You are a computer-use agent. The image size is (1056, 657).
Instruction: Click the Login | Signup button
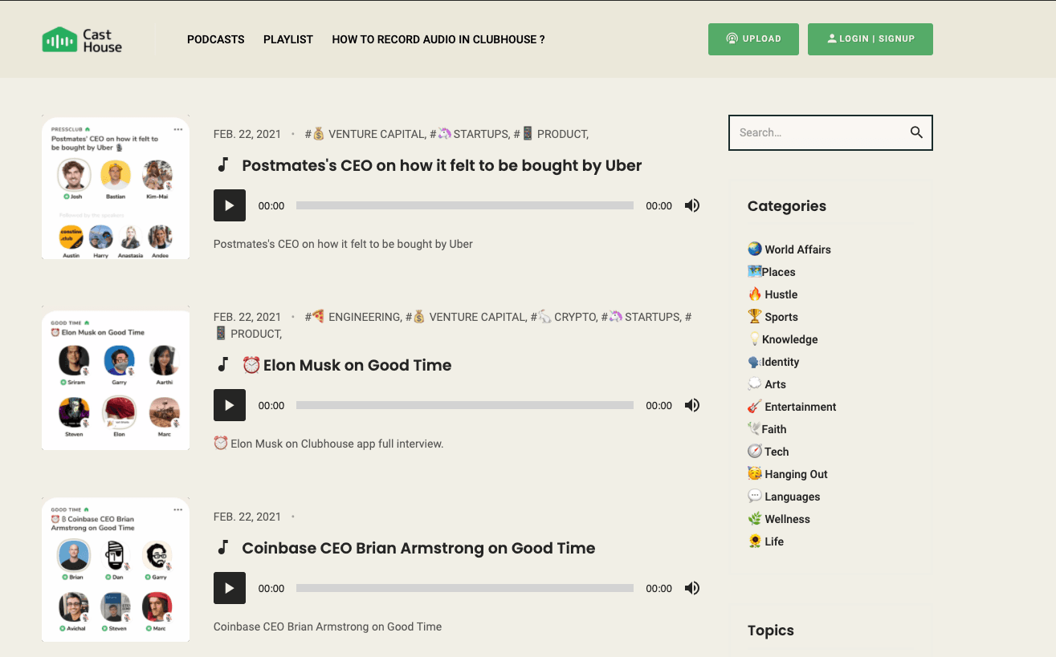pos(870,39)
